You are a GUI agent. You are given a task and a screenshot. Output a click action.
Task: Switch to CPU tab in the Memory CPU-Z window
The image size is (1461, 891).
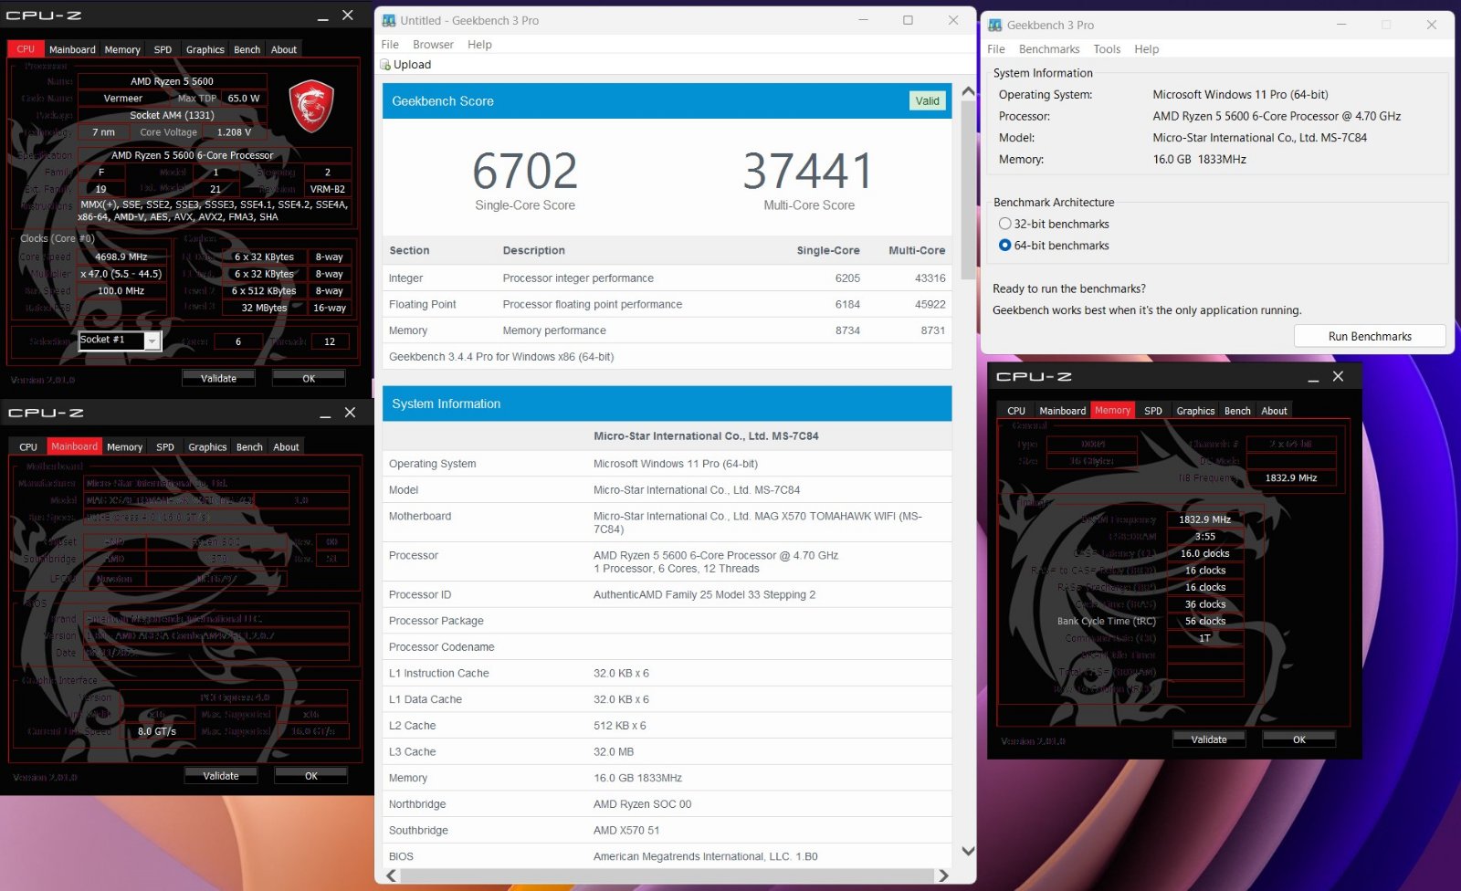(x=1016, y=411)
